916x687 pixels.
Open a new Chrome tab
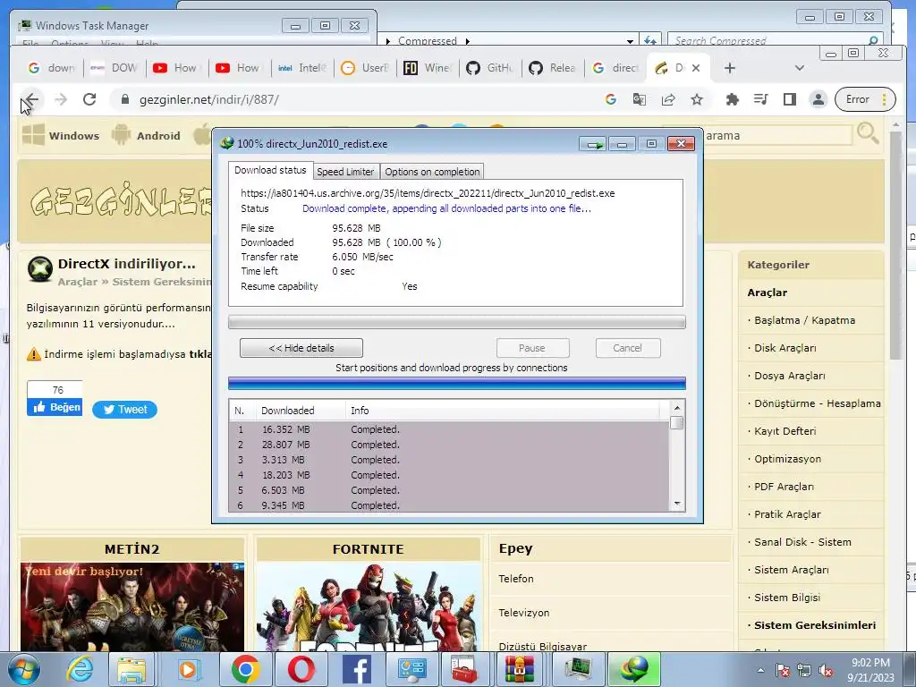coord(730,68)
